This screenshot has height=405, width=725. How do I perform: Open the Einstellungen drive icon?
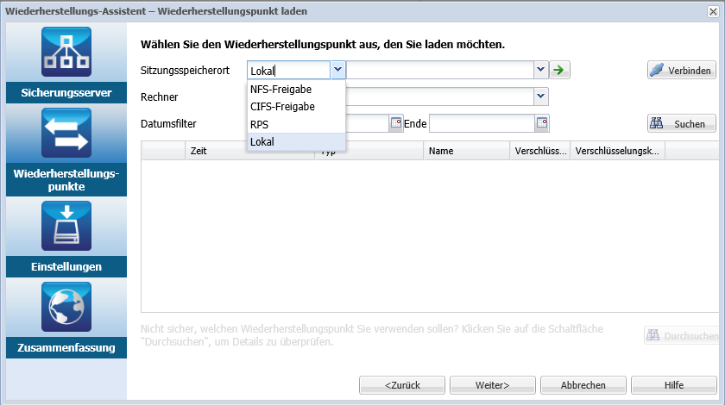click(x=66, y=226)
